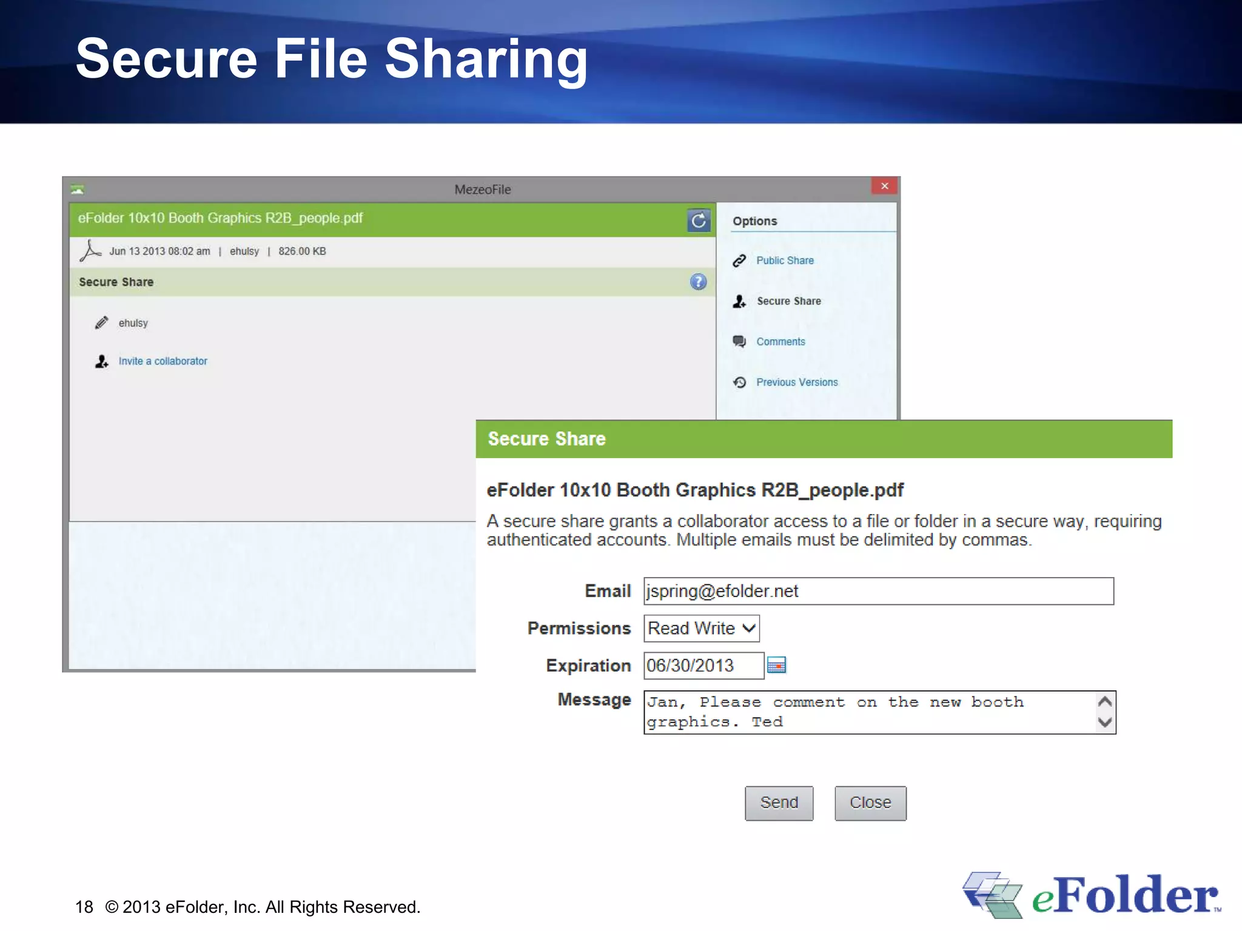Click file name in green MezeoFile header
The image size is (1242, 931).
tap(220, 218)
